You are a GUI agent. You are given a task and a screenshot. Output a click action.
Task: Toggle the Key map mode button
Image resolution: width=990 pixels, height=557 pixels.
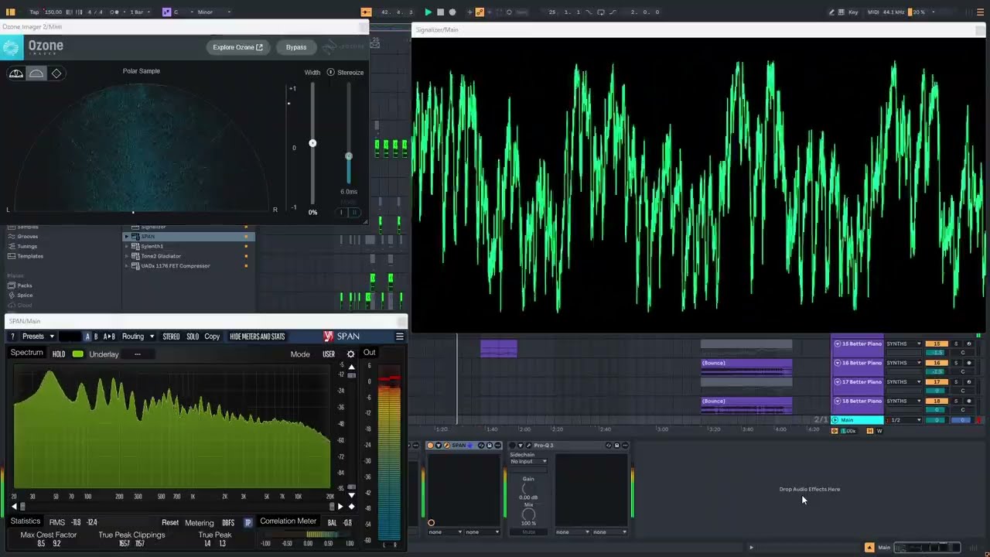[x=853, y=12]
